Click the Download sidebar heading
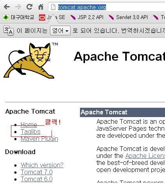Viewport: 165px width, 184px height. (x=20, y=152)
